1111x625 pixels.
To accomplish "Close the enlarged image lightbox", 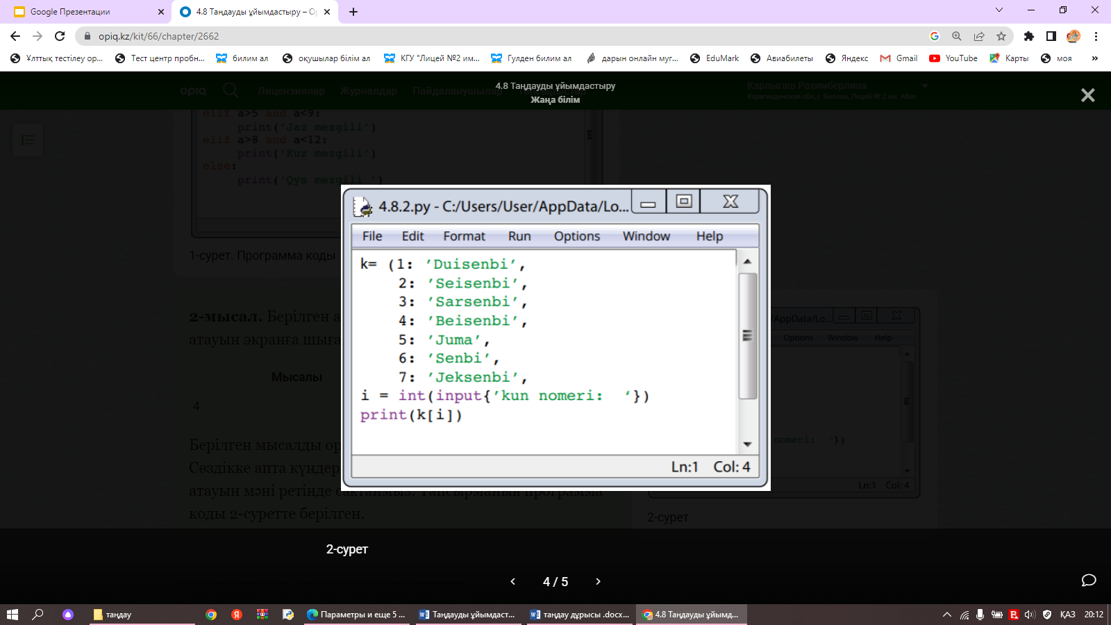I will (1087, 95).
